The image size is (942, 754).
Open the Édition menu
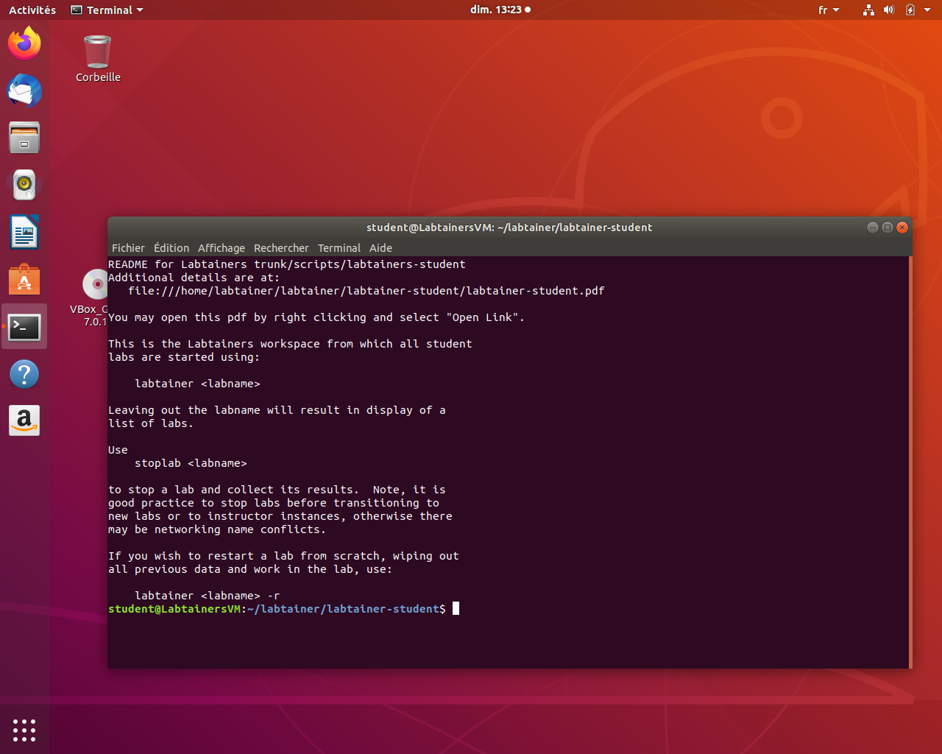[171, 248]
